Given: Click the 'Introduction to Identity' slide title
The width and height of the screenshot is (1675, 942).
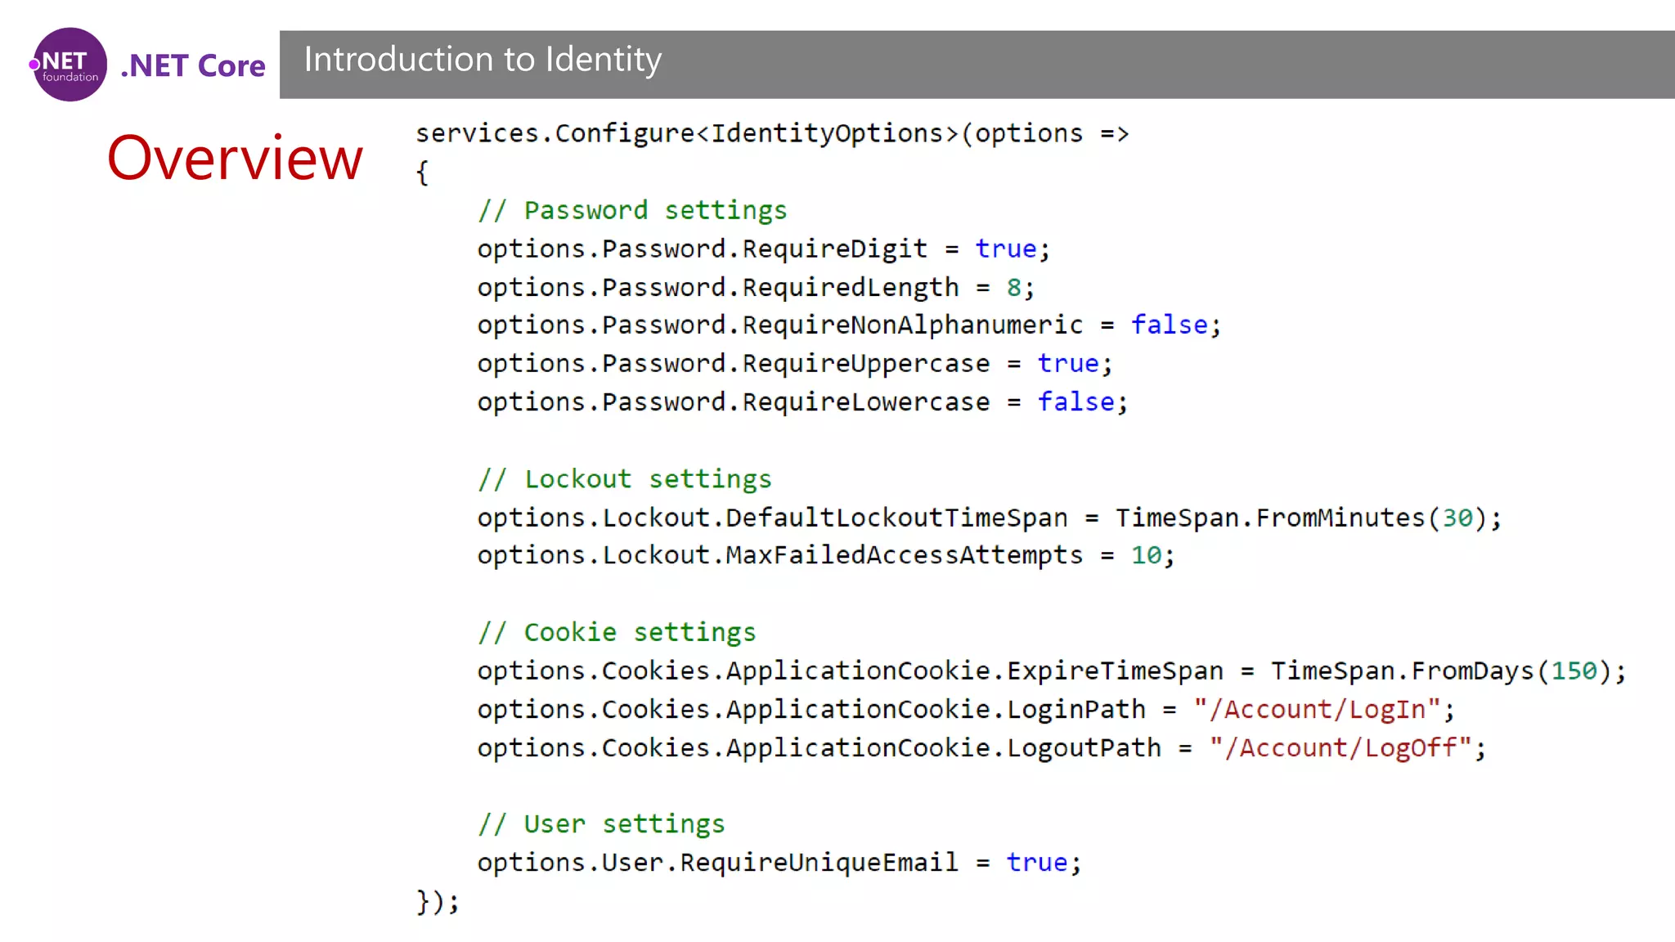Looking at the screenshot, I should 483,60.
